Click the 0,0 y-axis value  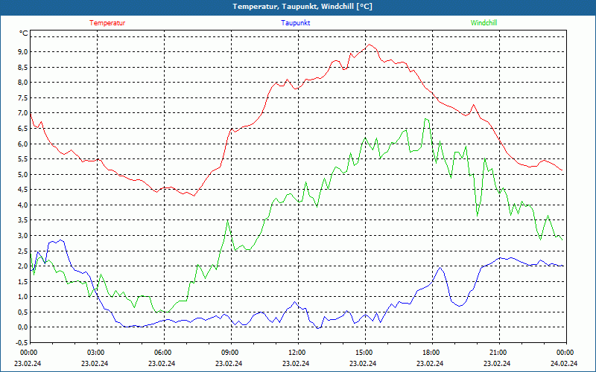(x=24, y=327)
